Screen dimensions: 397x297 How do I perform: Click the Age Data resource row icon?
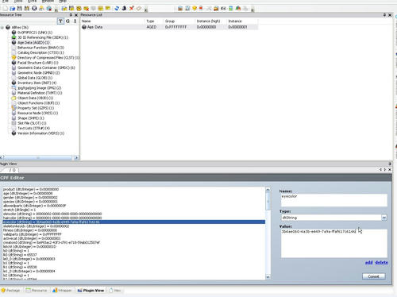point(84,27)
